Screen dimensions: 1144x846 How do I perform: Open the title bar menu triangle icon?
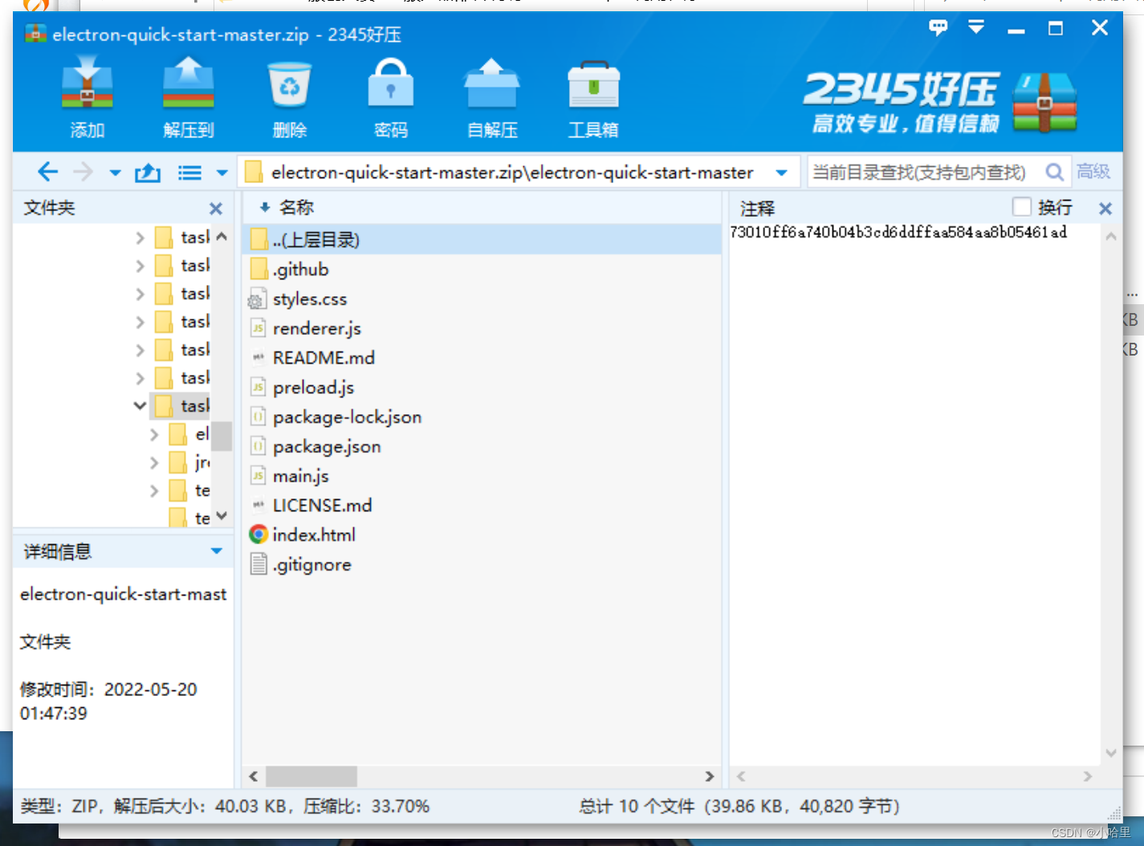(x=976, y=28)
